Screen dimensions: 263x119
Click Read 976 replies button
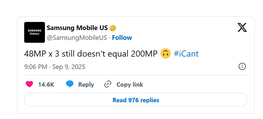136,100
